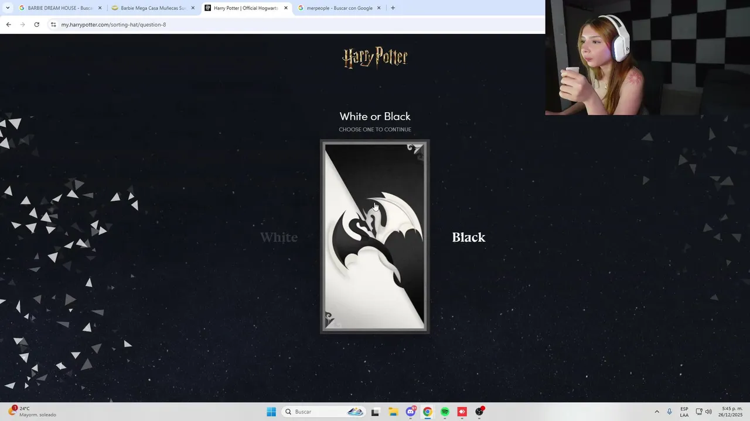Switch to the Barbie Mega Casa Muñecas tab
This screenshot has width=750, height=421.
tap(152, 8)
